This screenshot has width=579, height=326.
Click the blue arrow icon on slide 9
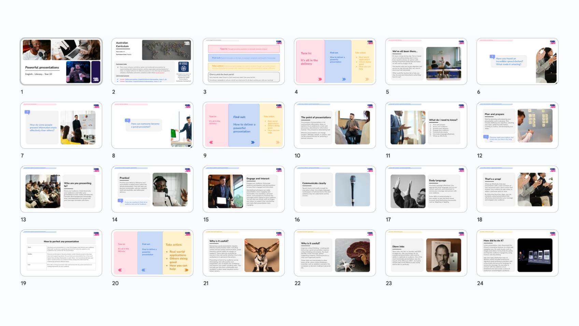point(253,142)
